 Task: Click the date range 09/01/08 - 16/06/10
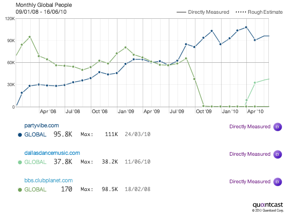point(41,12)
